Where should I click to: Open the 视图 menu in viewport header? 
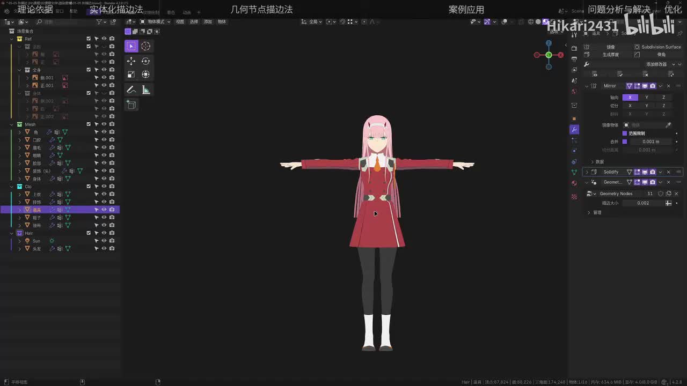[x=180, y=21]
